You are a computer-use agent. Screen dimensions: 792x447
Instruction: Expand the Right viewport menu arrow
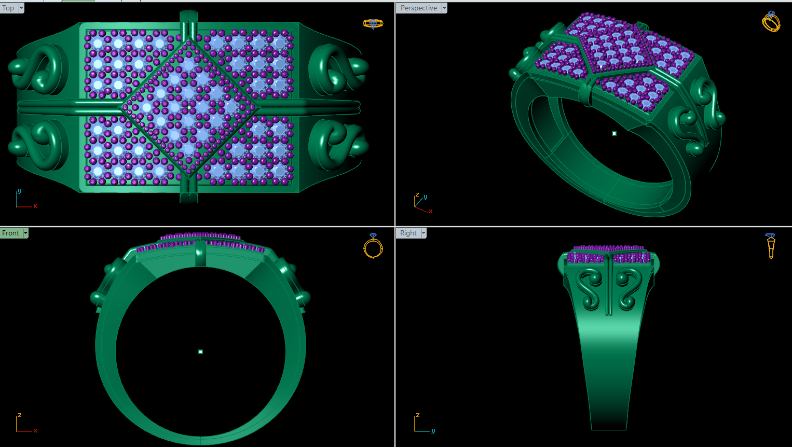click(424, 233)
